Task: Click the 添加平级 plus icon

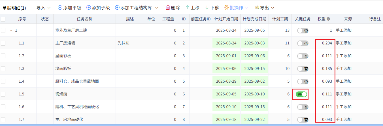Action: coord(60,8)
